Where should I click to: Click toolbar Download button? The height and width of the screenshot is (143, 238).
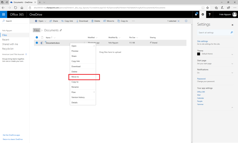(x=82, y=21)
